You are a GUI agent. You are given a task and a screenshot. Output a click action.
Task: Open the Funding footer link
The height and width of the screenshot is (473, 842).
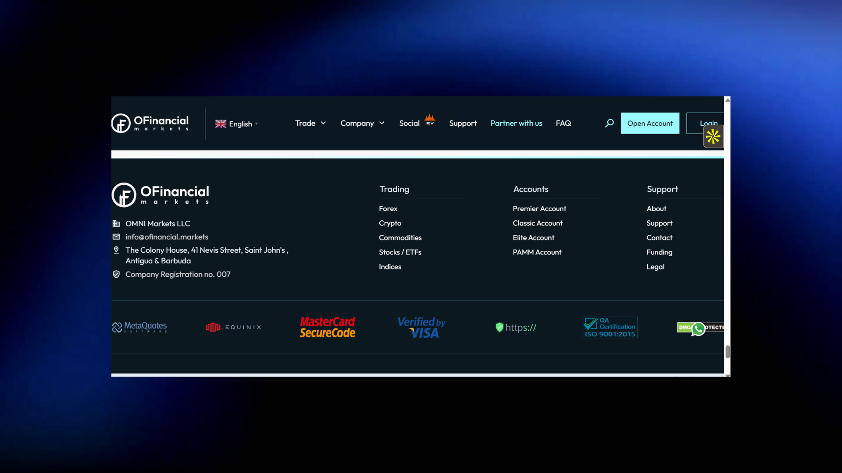coord(659,252)
